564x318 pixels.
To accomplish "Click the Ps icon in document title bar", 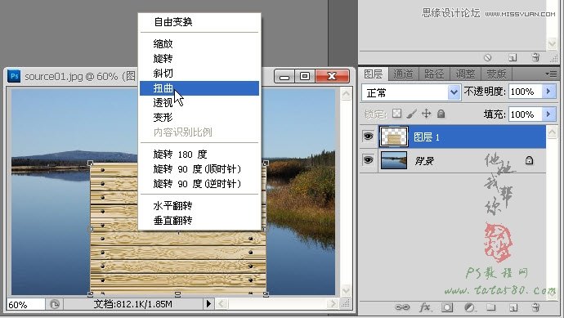I will click(15, 76).
